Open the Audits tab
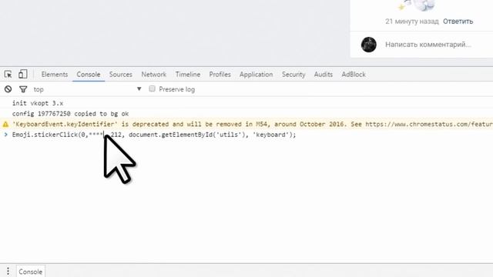The image size is (493, 277). pyautogui.click(x=324, y=75)
